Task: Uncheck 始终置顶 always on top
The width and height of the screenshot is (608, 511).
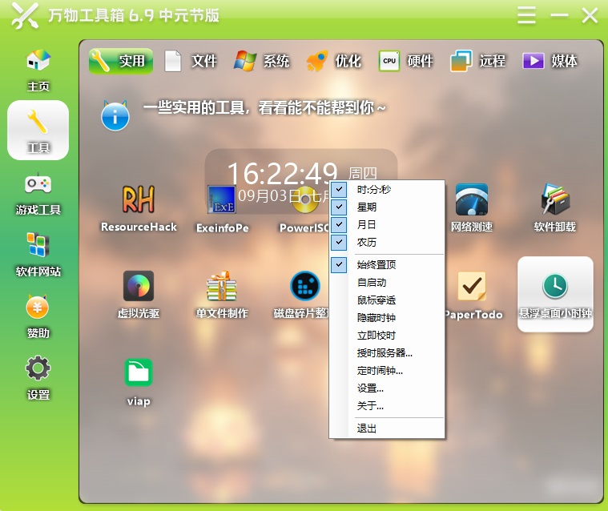Action: pos(387,265)
